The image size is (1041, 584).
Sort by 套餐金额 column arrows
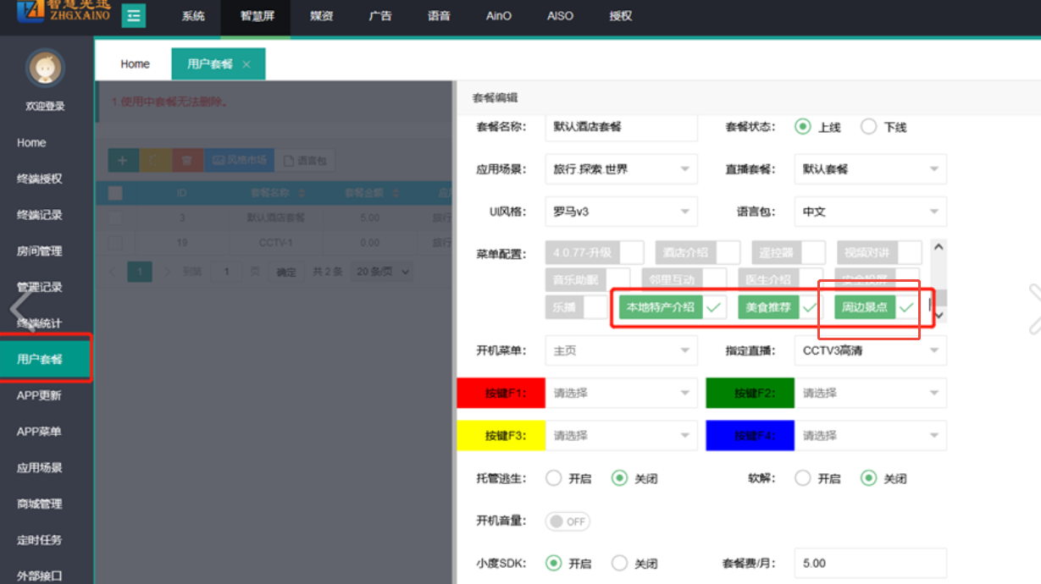point(396,193)
